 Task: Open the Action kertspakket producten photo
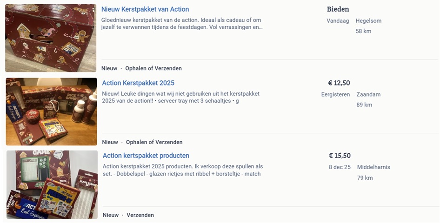(52, 184)
